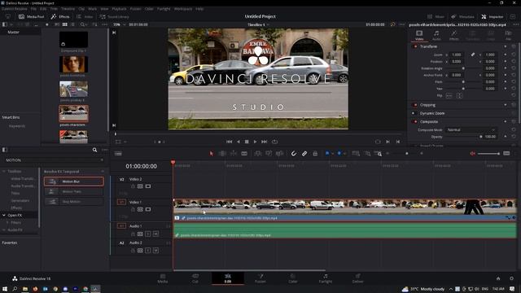Stop playback in the viewer
The height and width of the screenshot is (293, 521).
click(247, 142)
